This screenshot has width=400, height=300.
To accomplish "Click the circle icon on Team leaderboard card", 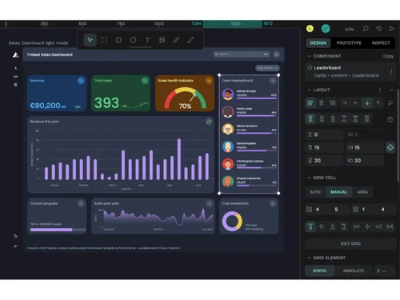I will 273,81.
